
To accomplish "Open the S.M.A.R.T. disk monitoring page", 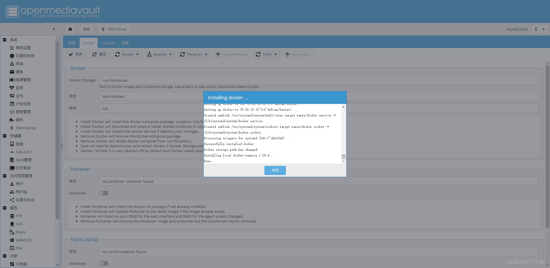I will click(24, 152).
